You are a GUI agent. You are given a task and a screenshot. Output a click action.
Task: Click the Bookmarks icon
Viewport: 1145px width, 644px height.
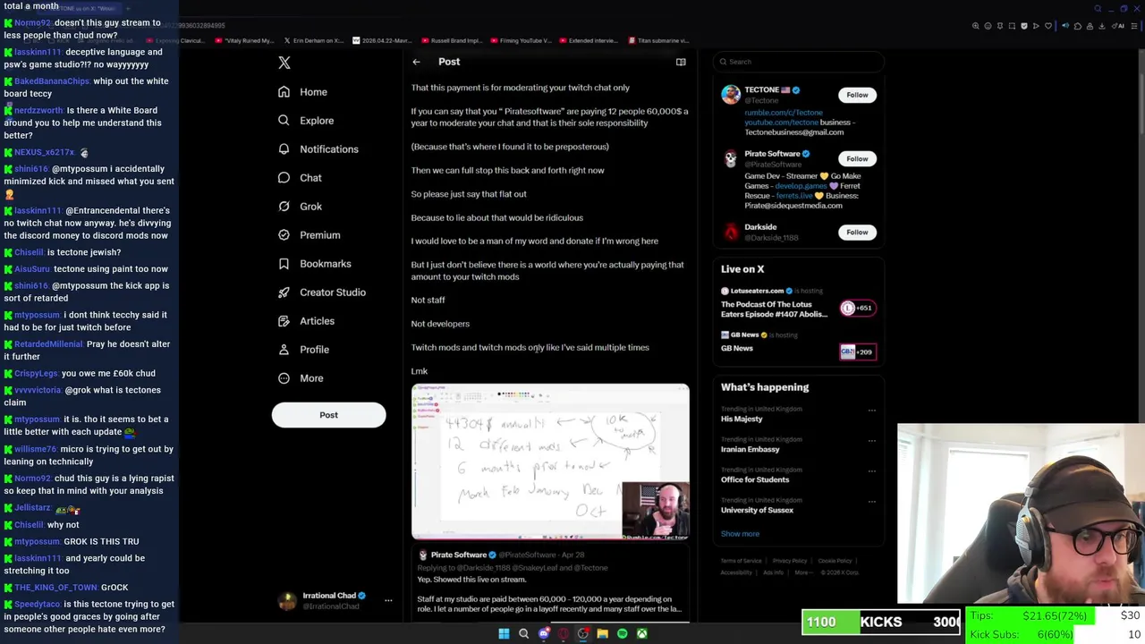[284, 263]
